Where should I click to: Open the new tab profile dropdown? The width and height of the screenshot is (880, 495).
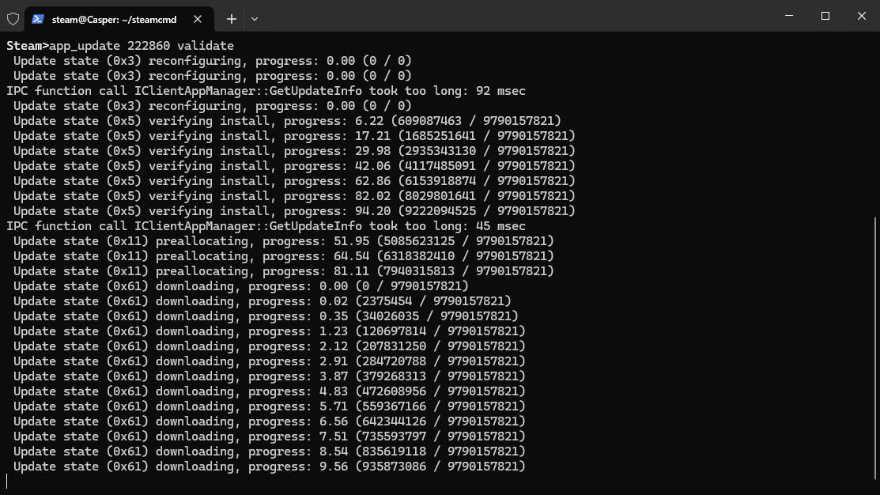(255, 19)
